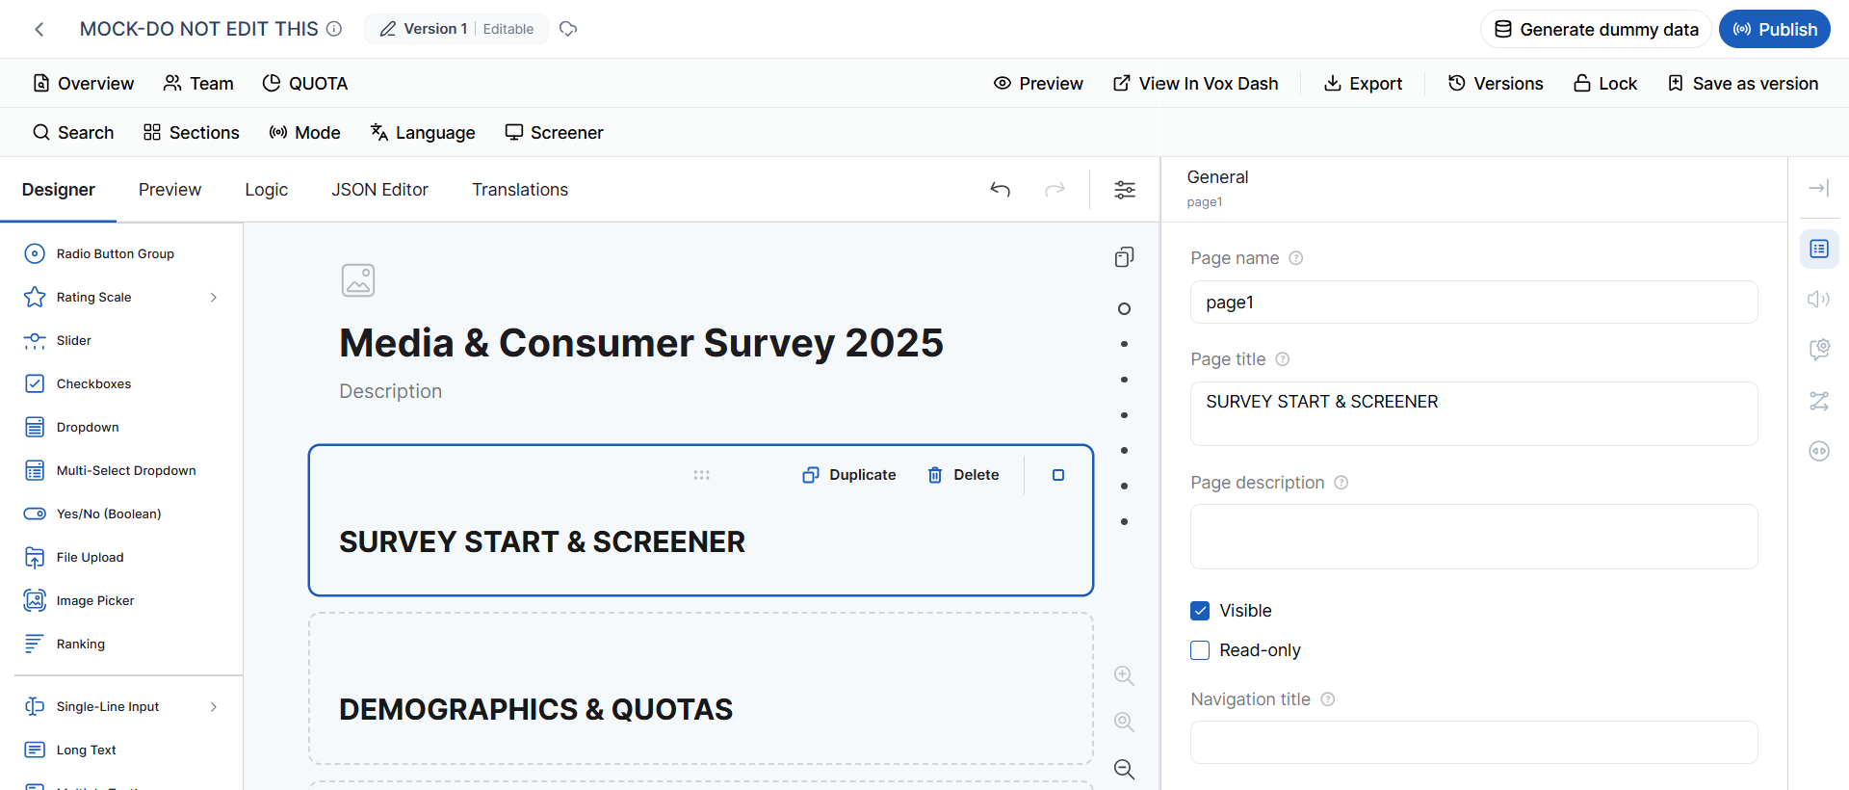Open the Translations tab

(520, 190)
